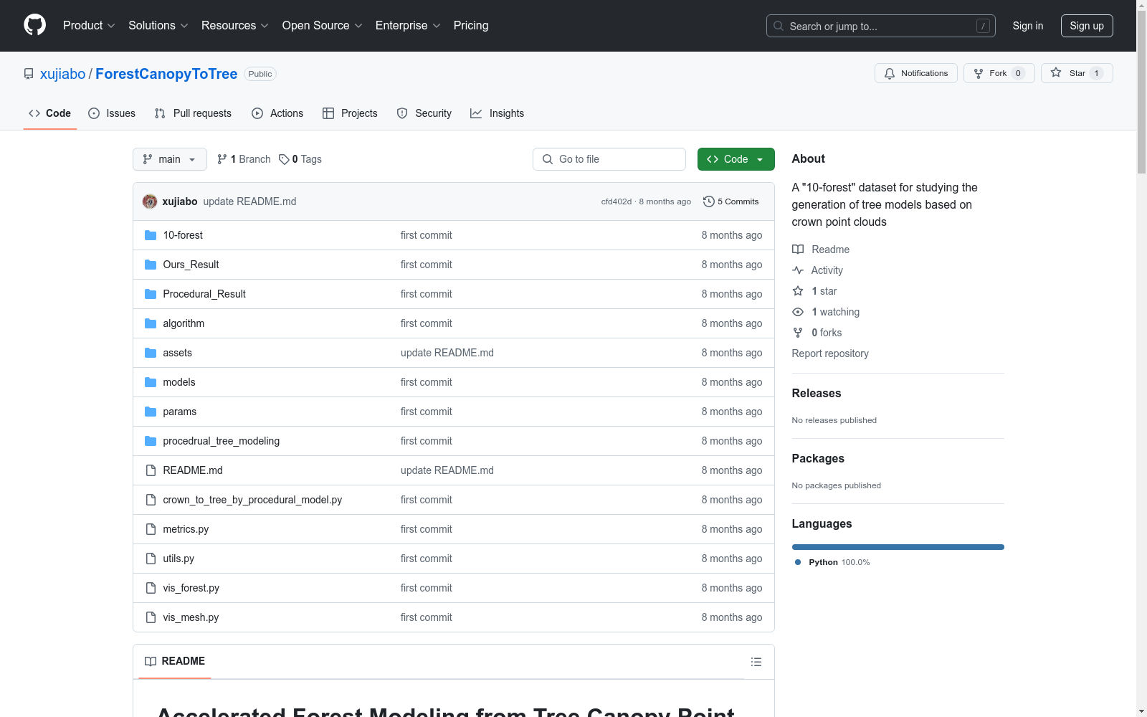Image resolution: width=1147 pixels, height=717 pixels.
Task: Click the Python 100.0% language entry
Action: point(833,562)
